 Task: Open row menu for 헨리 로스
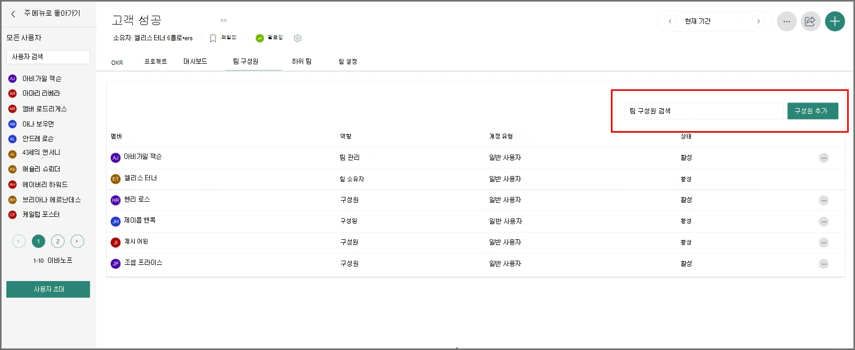[x=824, y=200]
